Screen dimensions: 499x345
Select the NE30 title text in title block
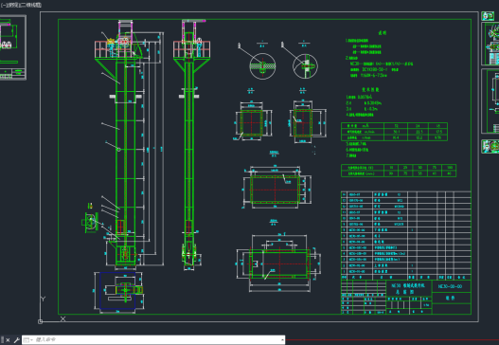point(408,285)
